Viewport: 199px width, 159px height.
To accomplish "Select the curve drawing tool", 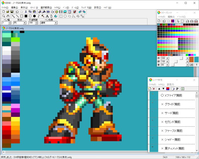I will coord(39,16).
